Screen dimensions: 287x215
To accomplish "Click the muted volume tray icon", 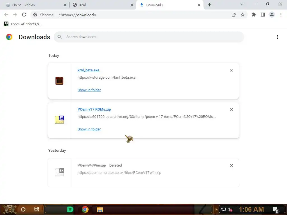I will 230,209.
